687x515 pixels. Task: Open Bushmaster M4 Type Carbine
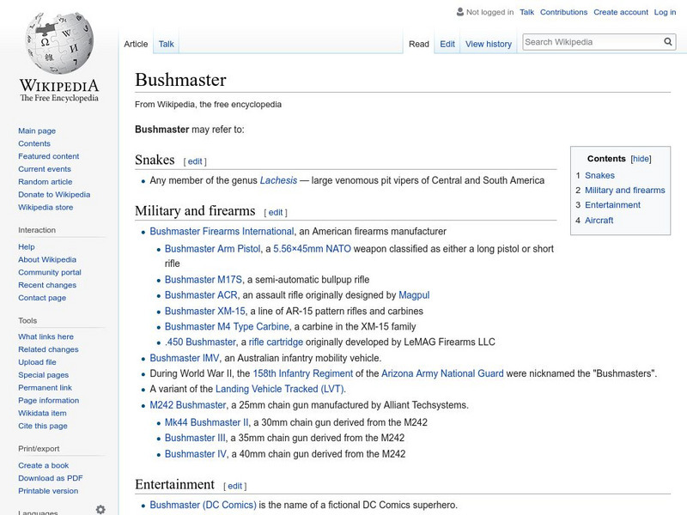(227, 327)
